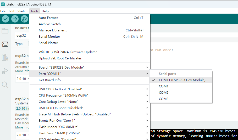The image size is (238, 140).
Task: Open Serial Monitor from menu
Action: click(90, 37)
